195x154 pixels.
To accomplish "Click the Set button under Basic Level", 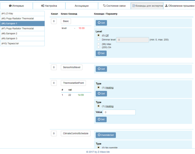I will 101,53.
